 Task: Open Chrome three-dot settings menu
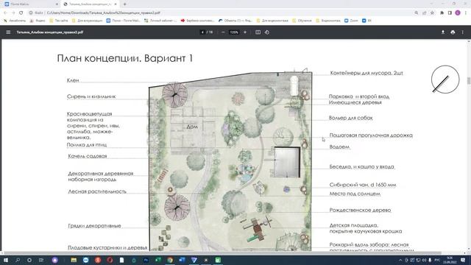[466, 13]
